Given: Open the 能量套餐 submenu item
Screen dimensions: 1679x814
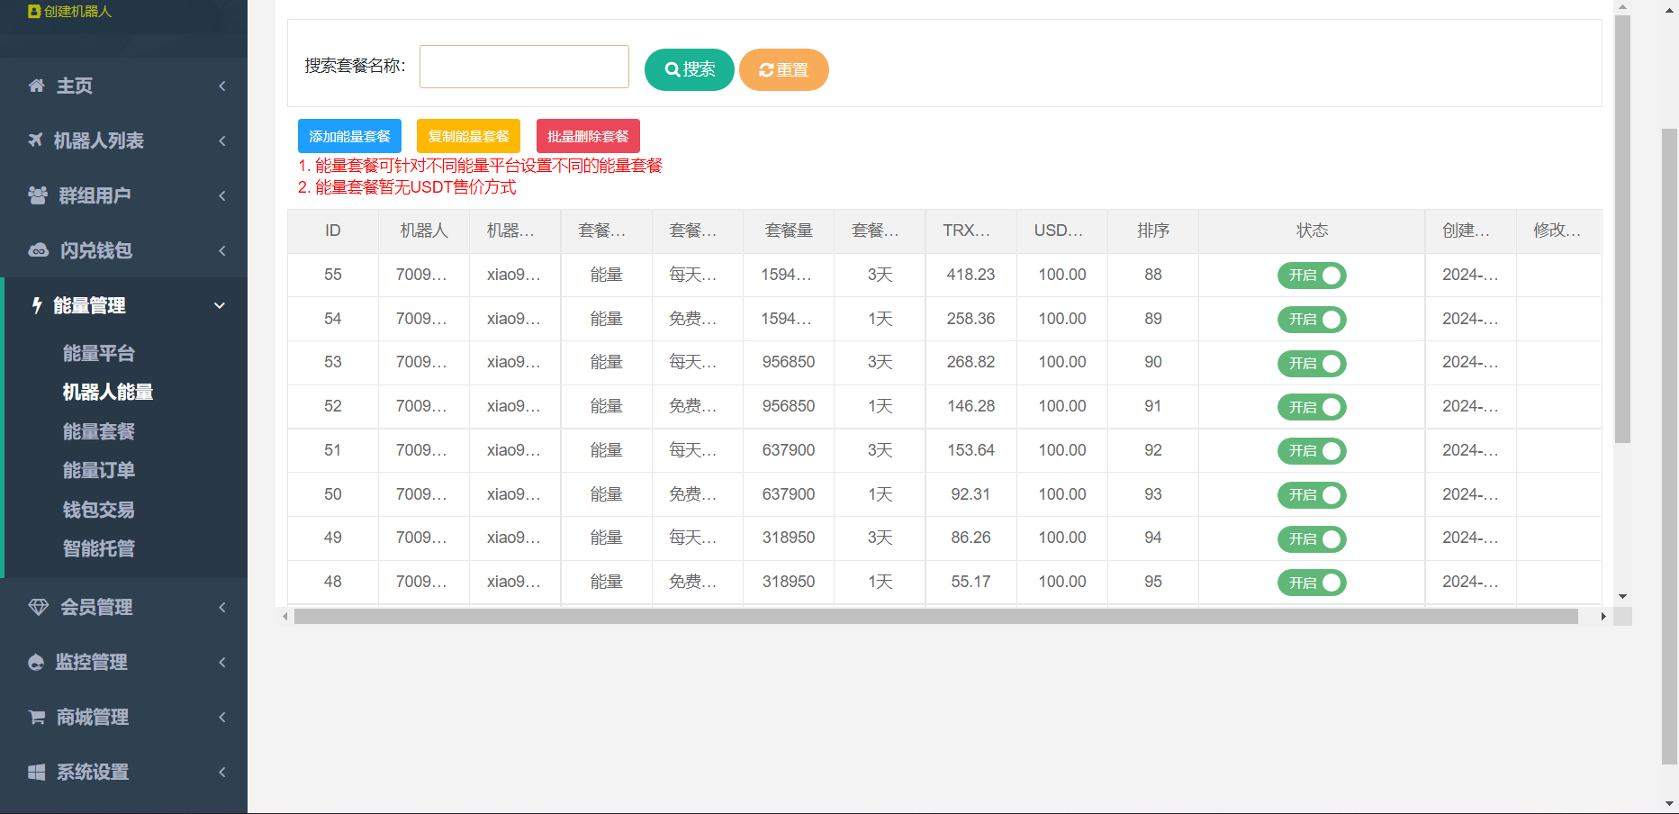Looking at the screenshot, I should [x=99, y=431].
